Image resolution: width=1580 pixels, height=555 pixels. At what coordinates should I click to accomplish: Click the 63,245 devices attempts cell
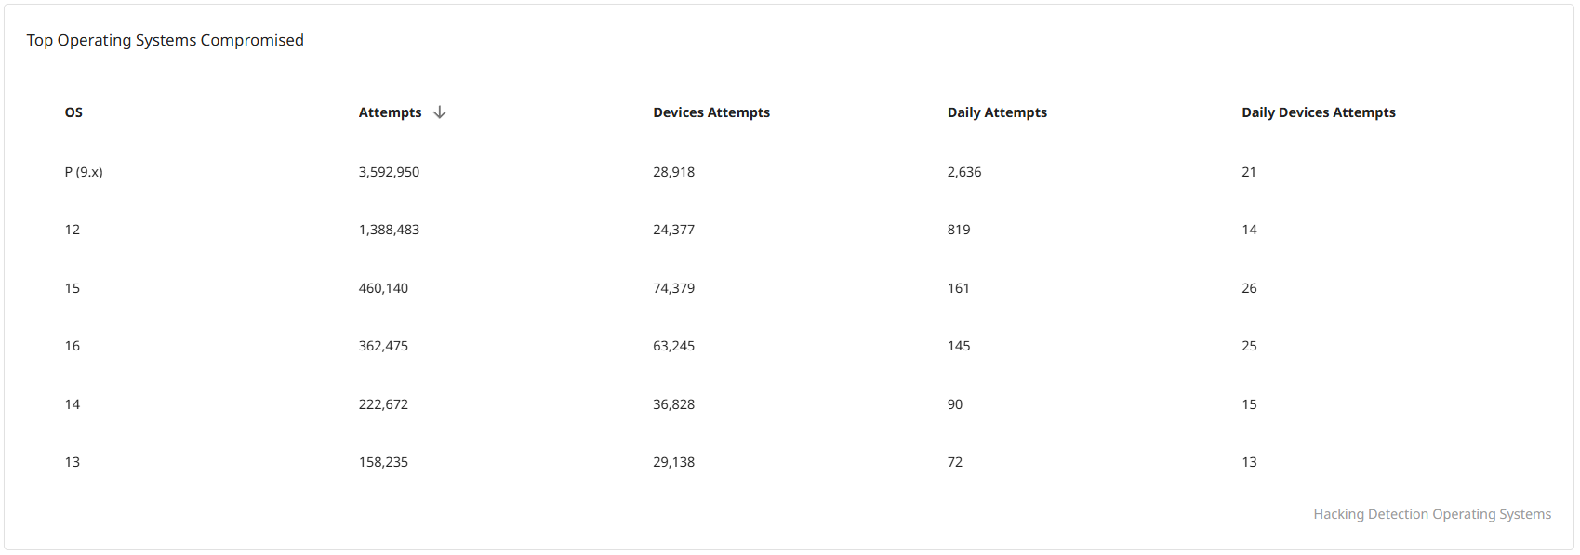[673, 346]
